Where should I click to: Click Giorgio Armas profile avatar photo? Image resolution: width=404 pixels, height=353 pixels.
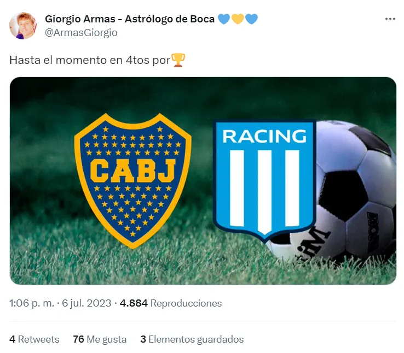[23, 26]
